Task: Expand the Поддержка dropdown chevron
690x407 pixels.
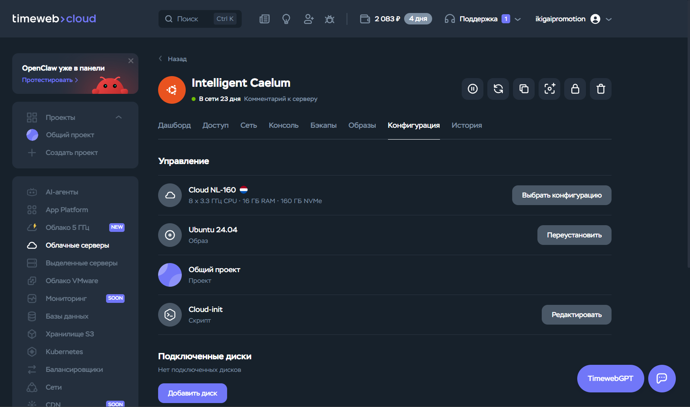Action: [x=518, y=19]
